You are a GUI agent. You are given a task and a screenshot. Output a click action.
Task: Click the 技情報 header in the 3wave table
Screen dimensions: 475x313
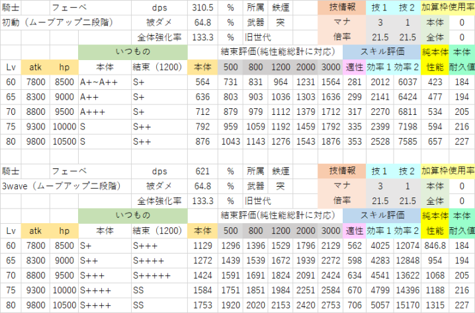pyautogui.click(x=342, y=171)
